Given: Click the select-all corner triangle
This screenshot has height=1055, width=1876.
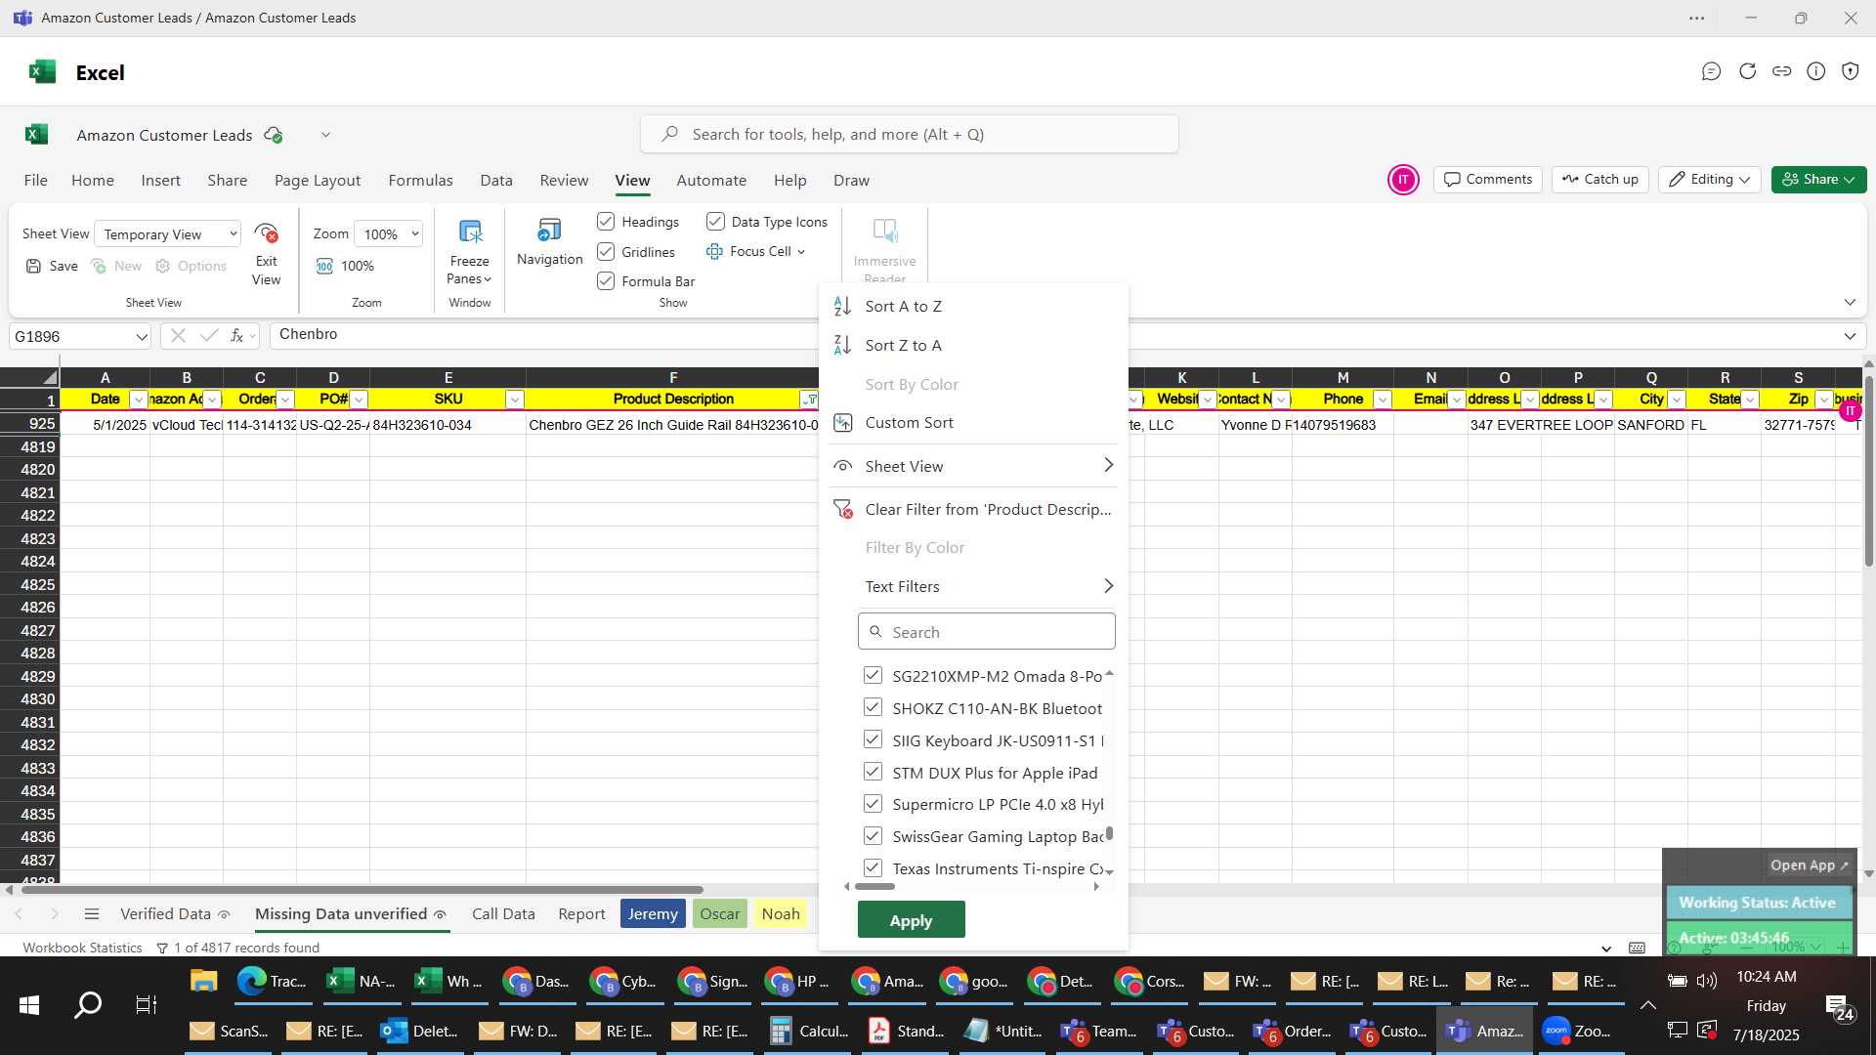Looking at the screenshot, I should (50, 377).
